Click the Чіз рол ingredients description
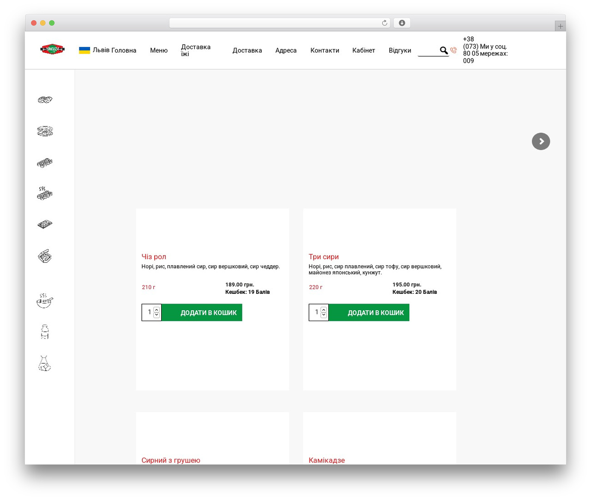Viewport: 591px width, 500px height. click(211, 267)
